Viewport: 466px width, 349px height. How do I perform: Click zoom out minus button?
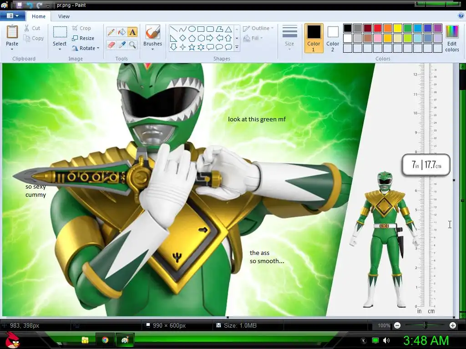point(397,325)
